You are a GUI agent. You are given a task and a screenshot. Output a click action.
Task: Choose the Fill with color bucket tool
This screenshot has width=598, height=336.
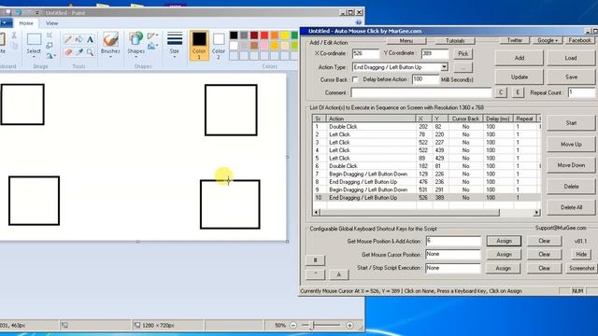point(78,39)
